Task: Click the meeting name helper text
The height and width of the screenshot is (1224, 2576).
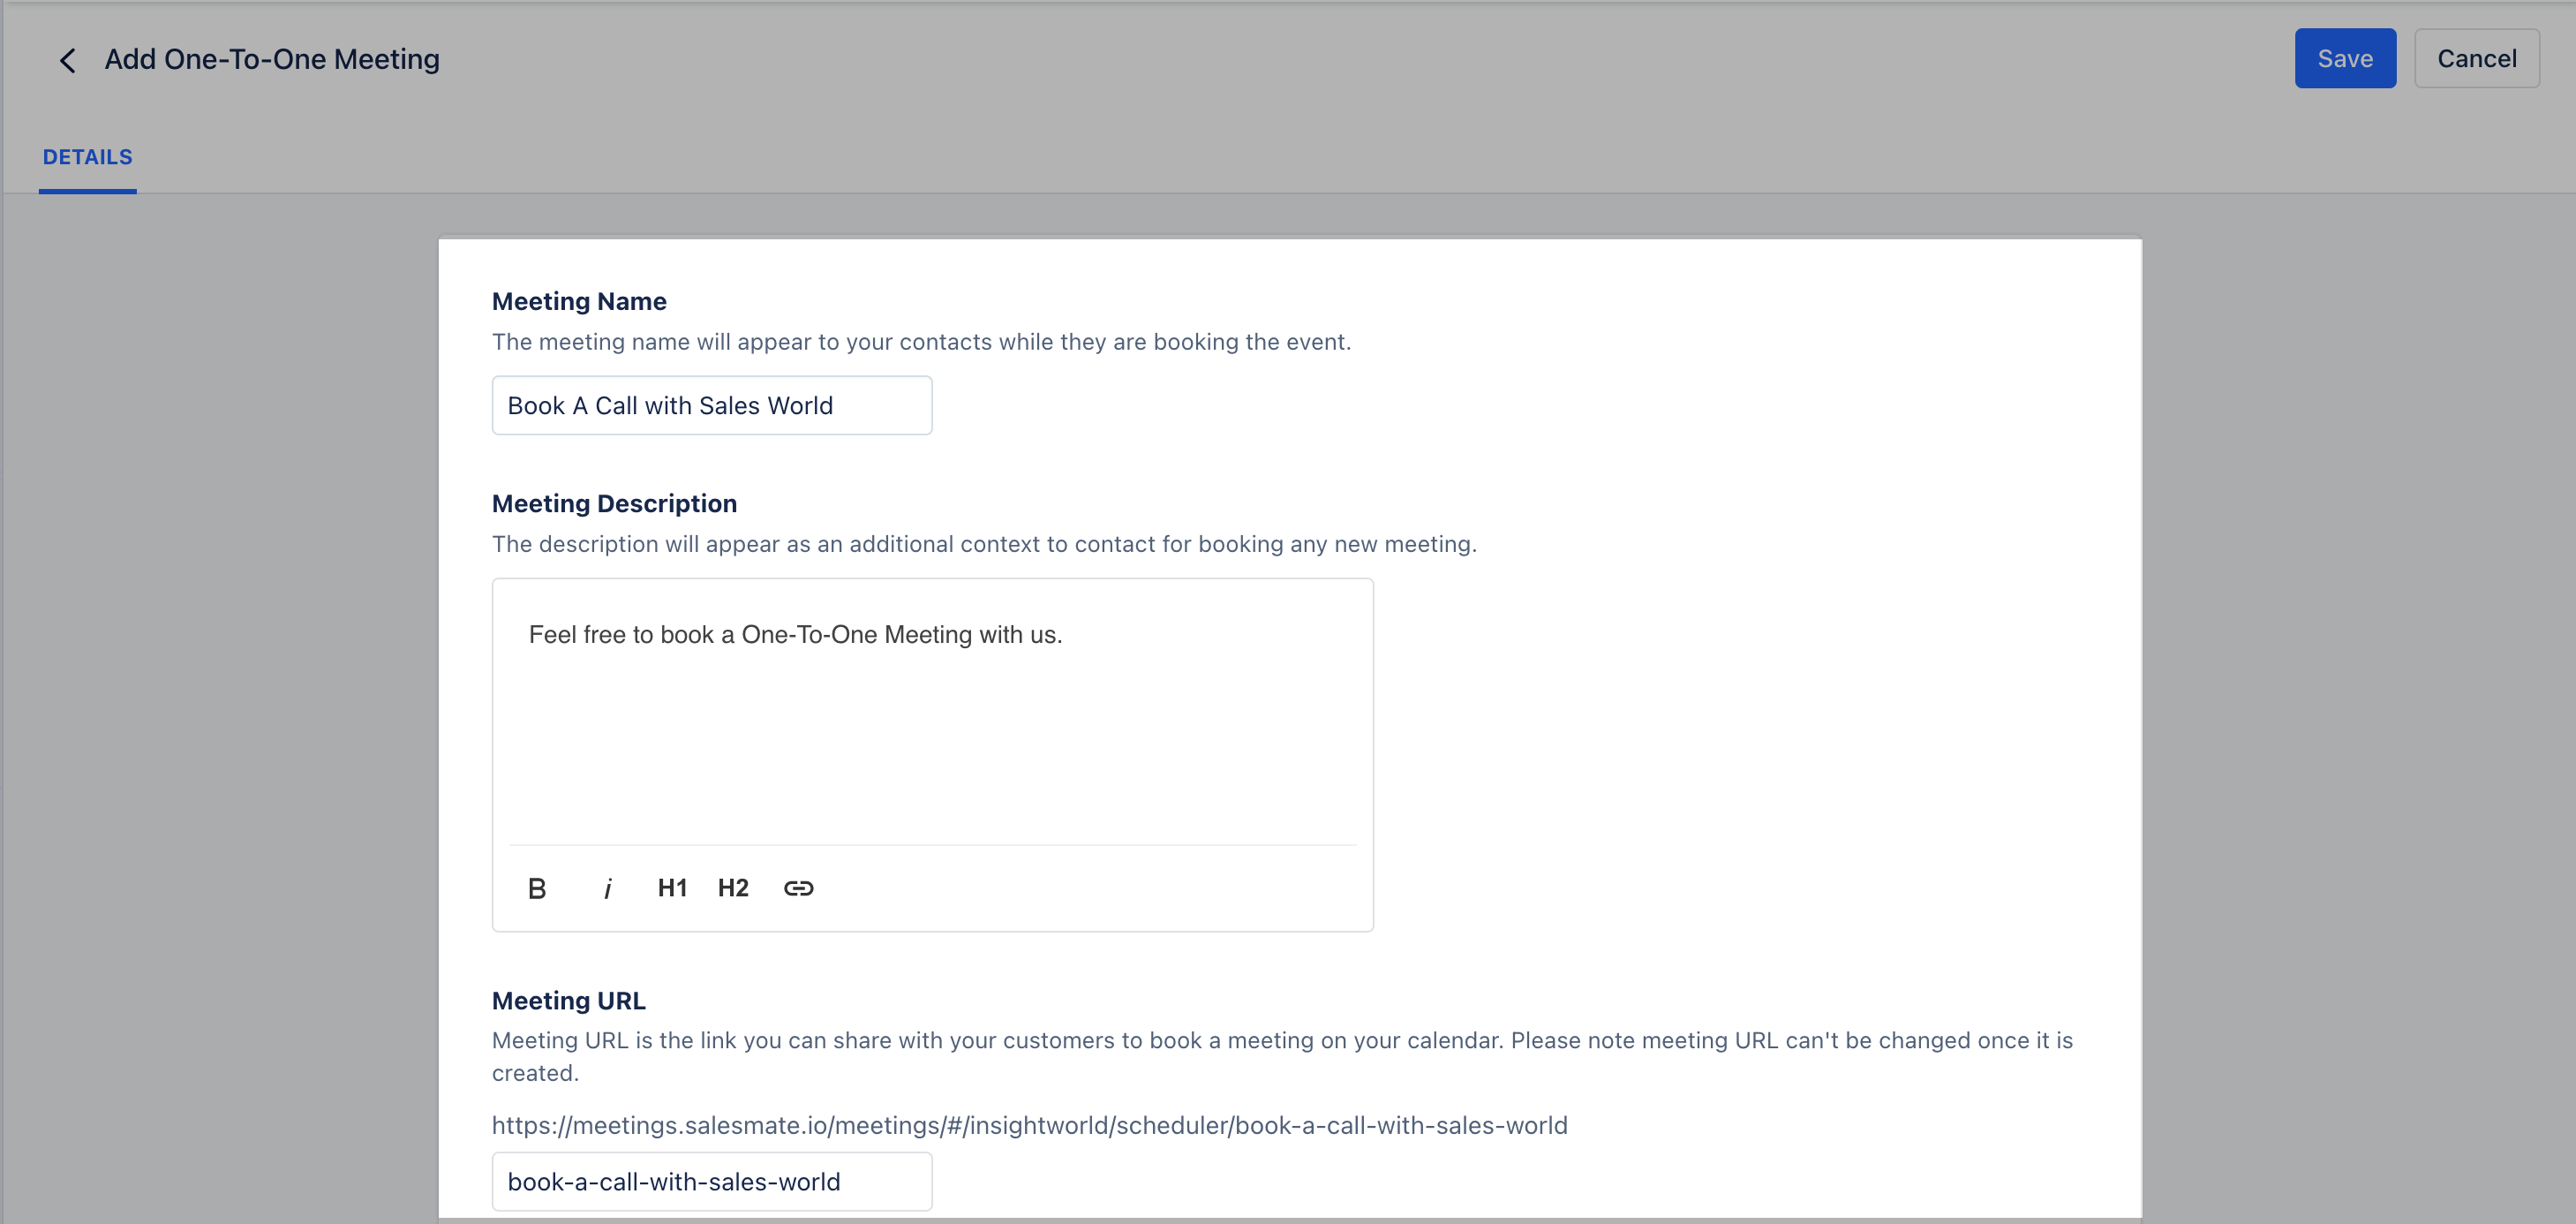Action: (x=921, y=342)
